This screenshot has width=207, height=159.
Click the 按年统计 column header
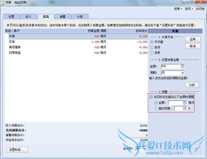tap(141, 31)
